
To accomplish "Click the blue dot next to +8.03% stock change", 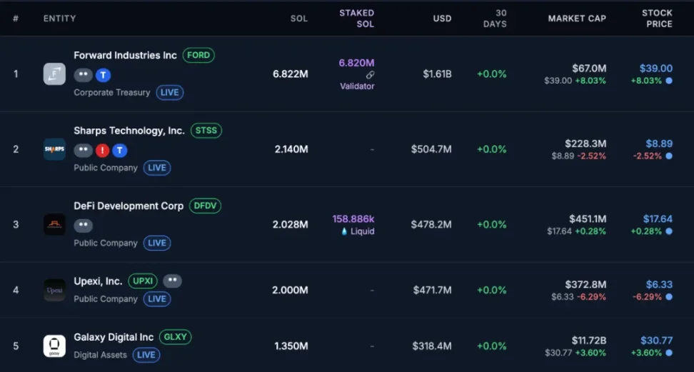I will [668, 81].
